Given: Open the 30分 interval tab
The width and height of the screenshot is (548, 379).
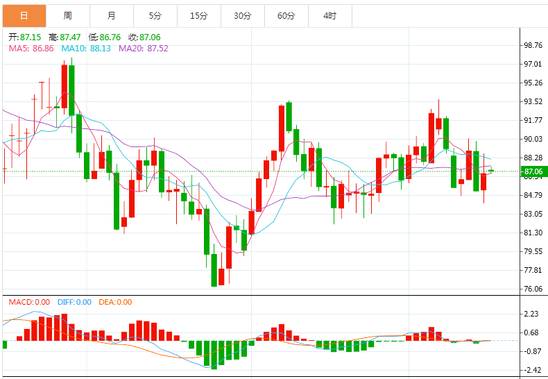Looking at the screenshot, I should 243,16.
